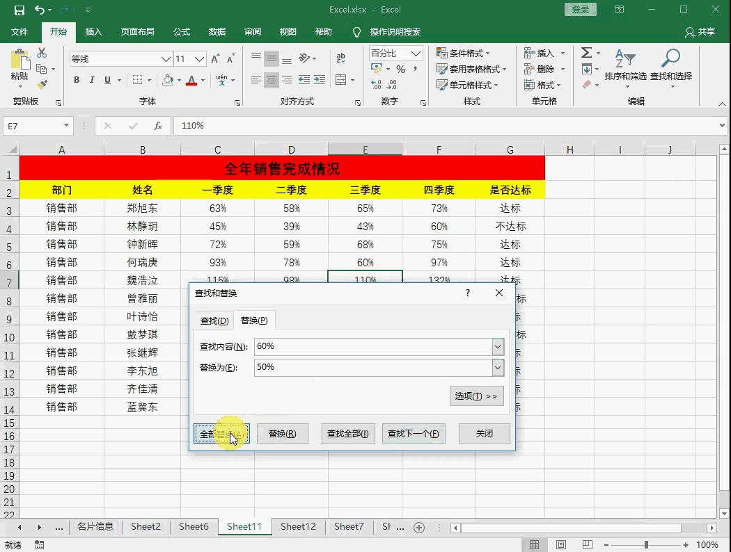
Task: Click the 选项(T) button to expand options
Action: (476, 396)
